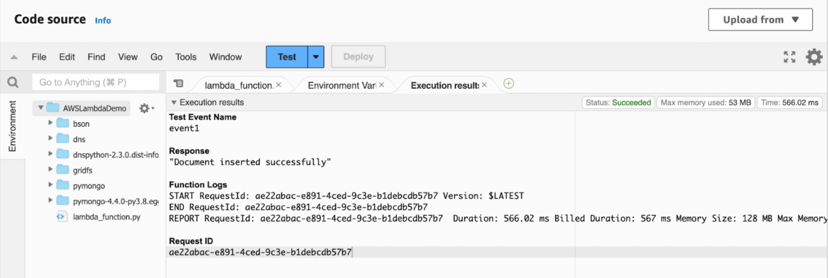Collapse the menu bar using up arrow
This screenshot has height=278, width=828.
tap(14, 57)
